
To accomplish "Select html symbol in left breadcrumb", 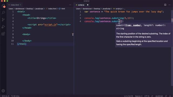I will click(63, 9).
